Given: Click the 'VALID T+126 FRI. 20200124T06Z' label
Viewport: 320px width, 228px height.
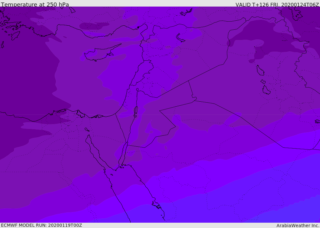Looking at the screenshot, I should [277, 5].
